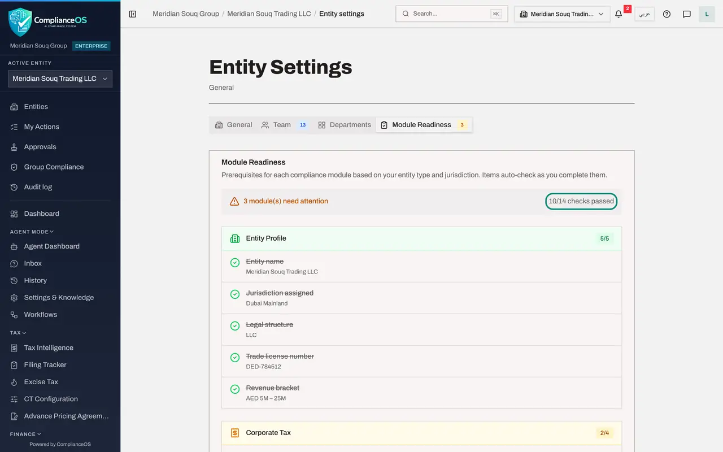Open the chat feedback icon
Image resolution: width=723 pixels, height=452 pixels.
687,14
